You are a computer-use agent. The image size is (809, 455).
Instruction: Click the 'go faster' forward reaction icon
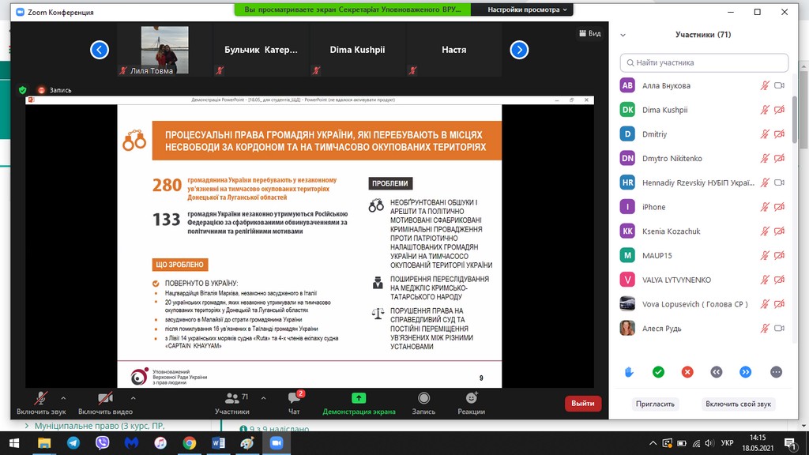pos(745,372)
